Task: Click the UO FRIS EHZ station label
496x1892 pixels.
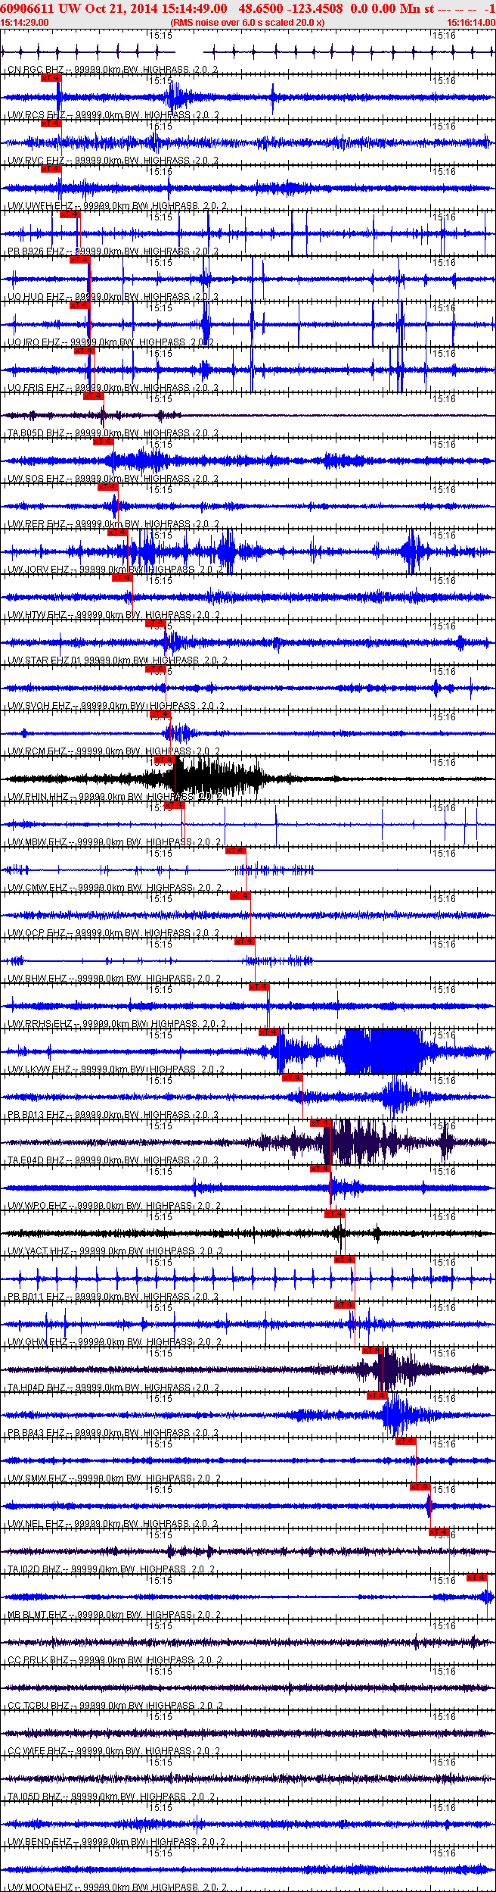Action: point(36,388)
